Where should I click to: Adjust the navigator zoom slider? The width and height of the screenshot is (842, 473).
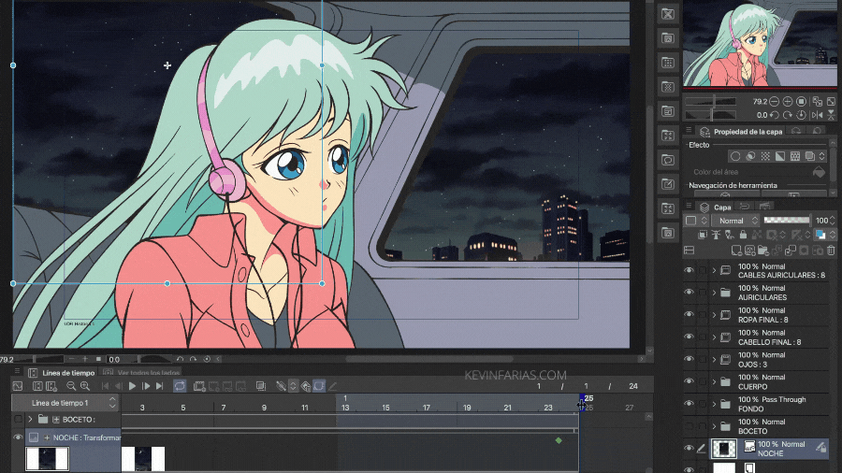pyautogui.click(x=710, y=101)
